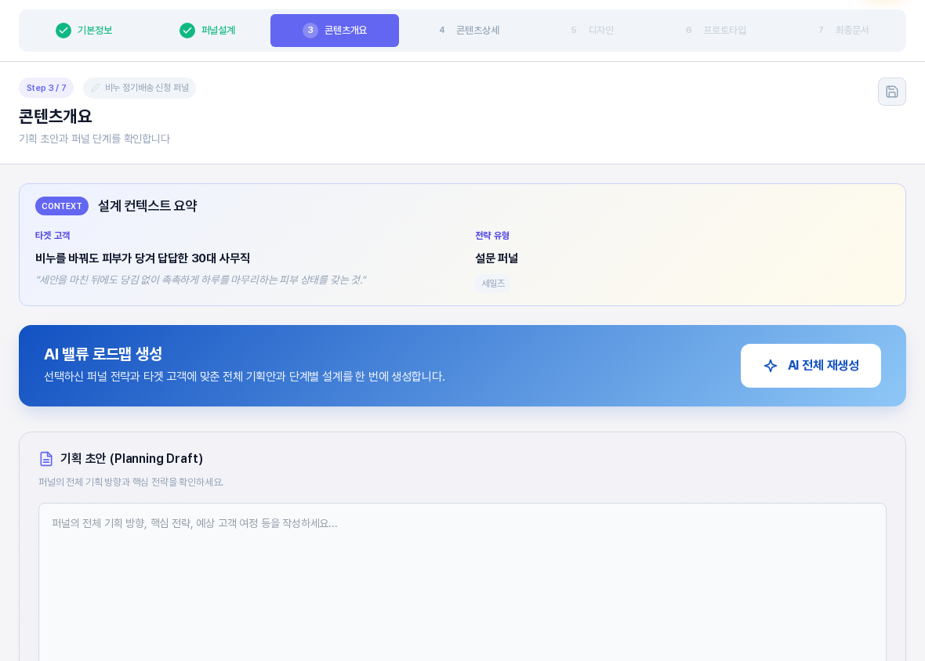Image resolution: width=925 pixels, height=661 pixels.
Task: Click green checkmark on 퍼널설계 step
Action: point(187,30)
